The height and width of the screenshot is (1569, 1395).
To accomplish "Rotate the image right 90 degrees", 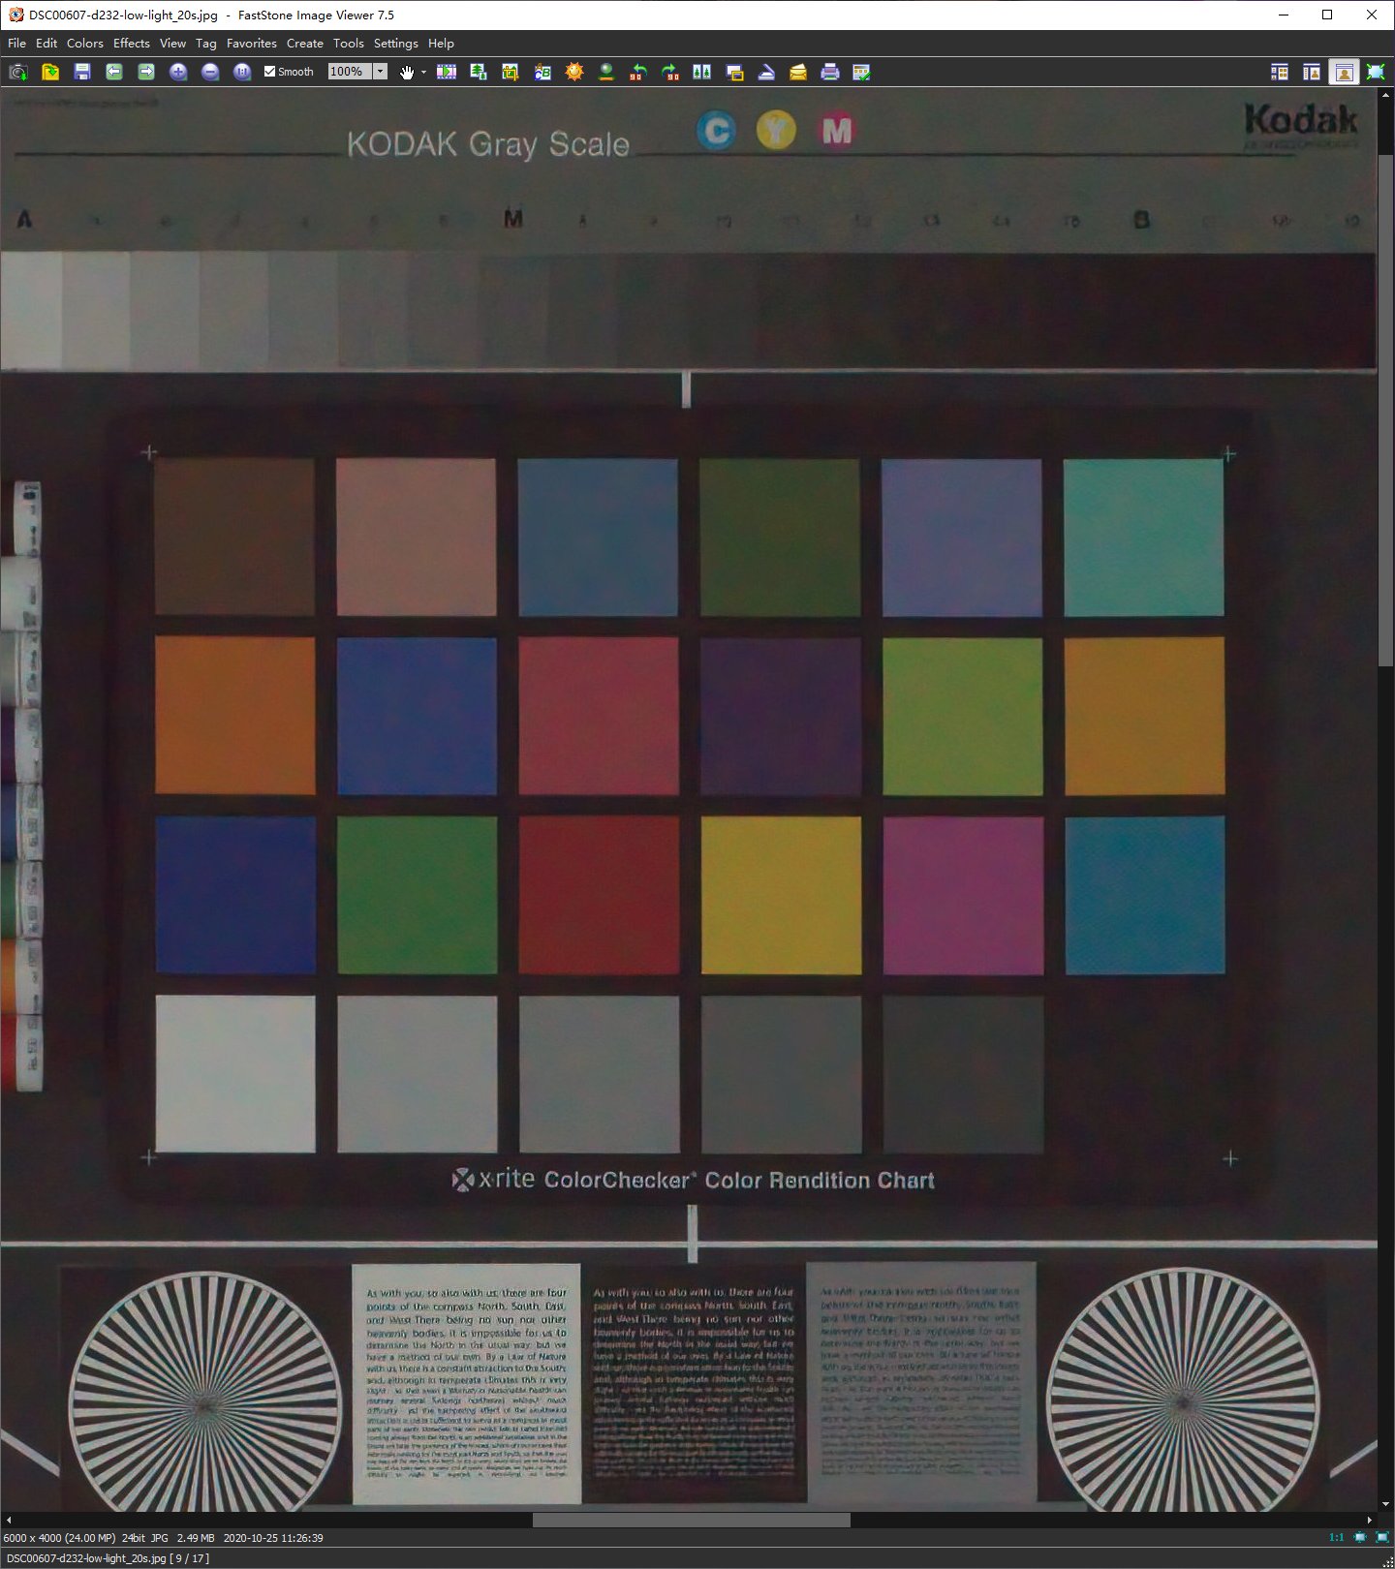I will (x=670, y=72).
